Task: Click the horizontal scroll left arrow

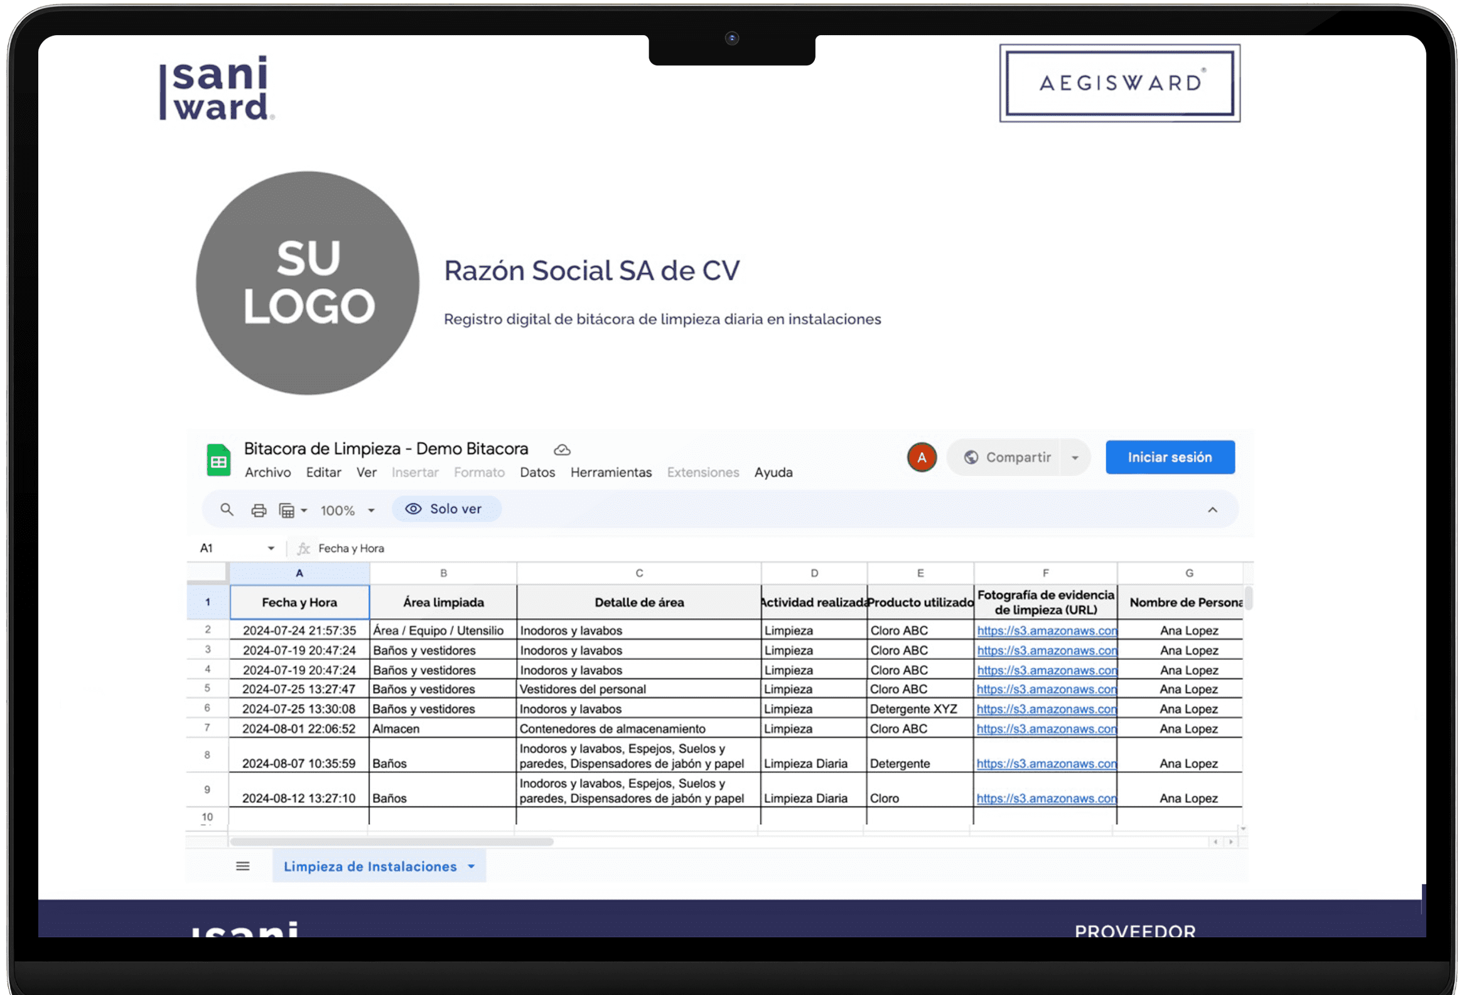Action: click(x=1215, y=842)
